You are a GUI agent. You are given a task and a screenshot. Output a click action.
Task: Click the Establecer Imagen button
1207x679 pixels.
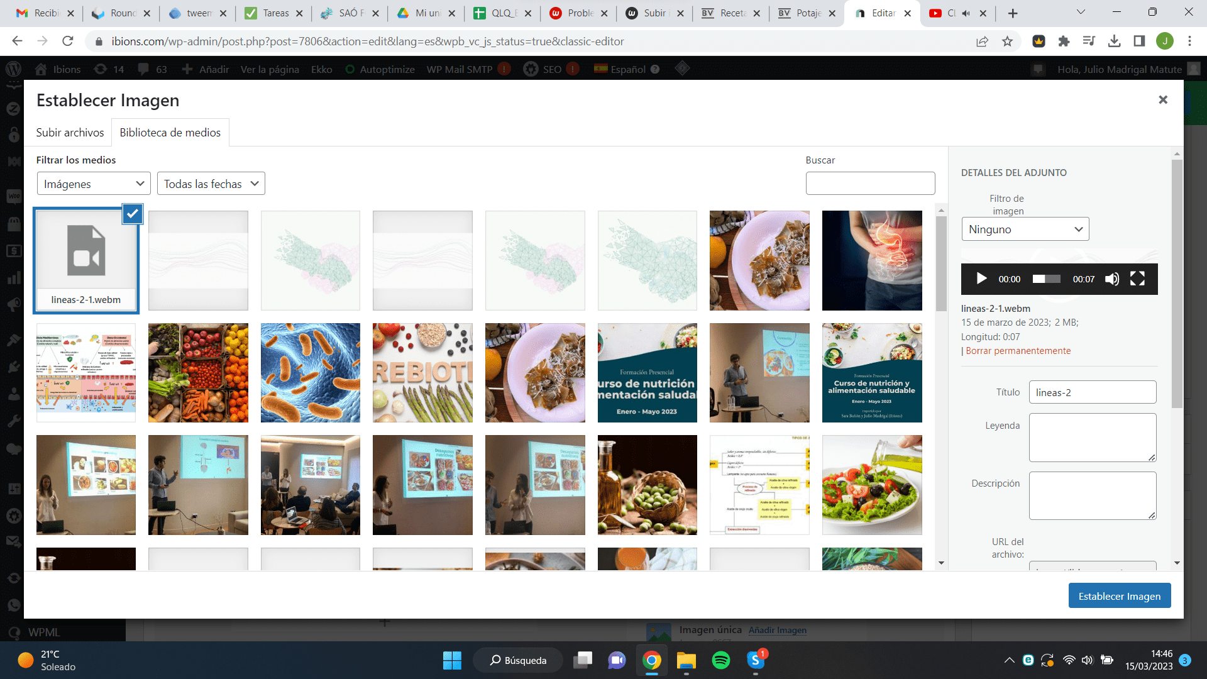pyautogui.click(x=1119, y=596)
